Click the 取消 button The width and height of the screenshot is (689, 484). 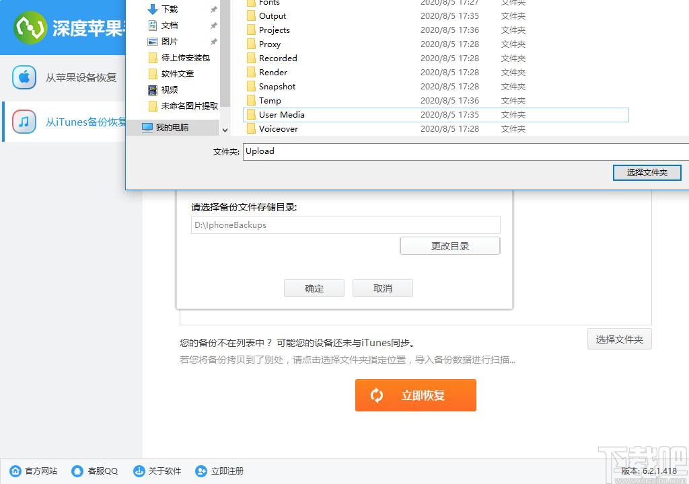click(x=383, y=288)
